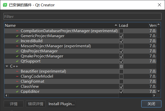Image resolution: width=165 pixels, height=111 pixels.
Task: Click the Load column header
Action: tap(133, 25)
